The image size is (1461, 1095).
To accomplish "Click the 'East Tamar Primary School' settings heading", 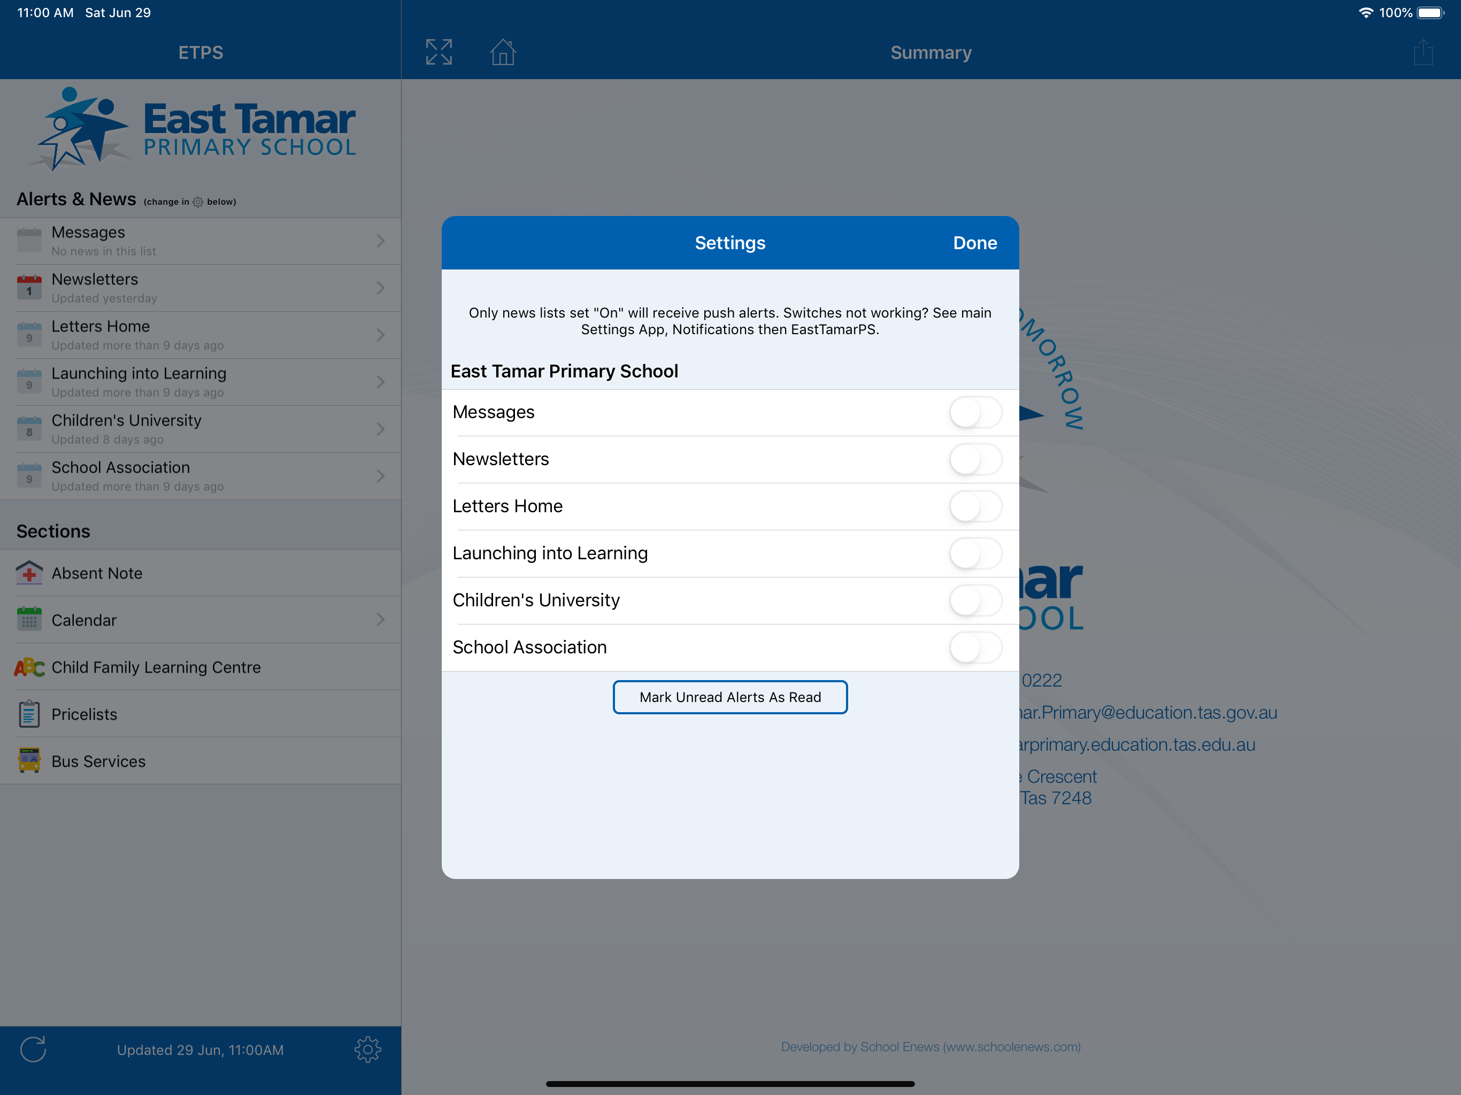I will click(564, 371).
